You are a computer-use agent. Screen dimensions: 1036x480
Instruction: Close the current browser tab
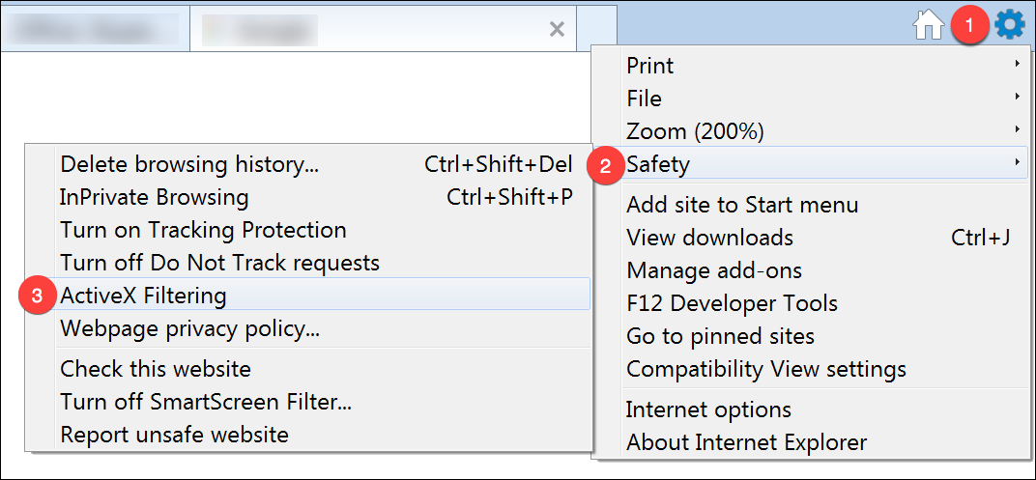coord(557,29)
